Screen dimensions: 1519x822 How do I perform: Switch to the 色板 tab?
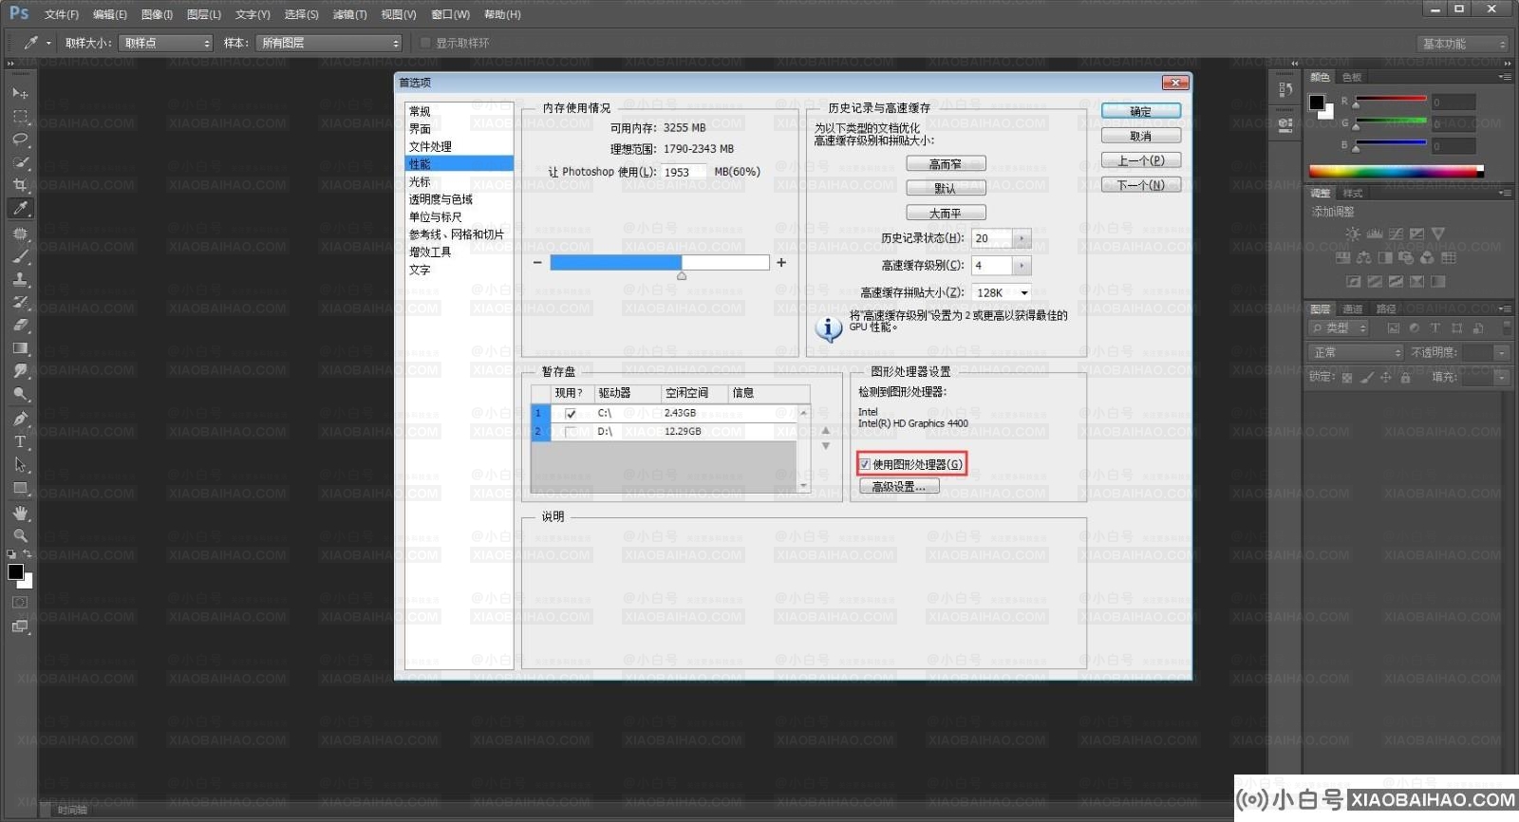coord(1352,77)
